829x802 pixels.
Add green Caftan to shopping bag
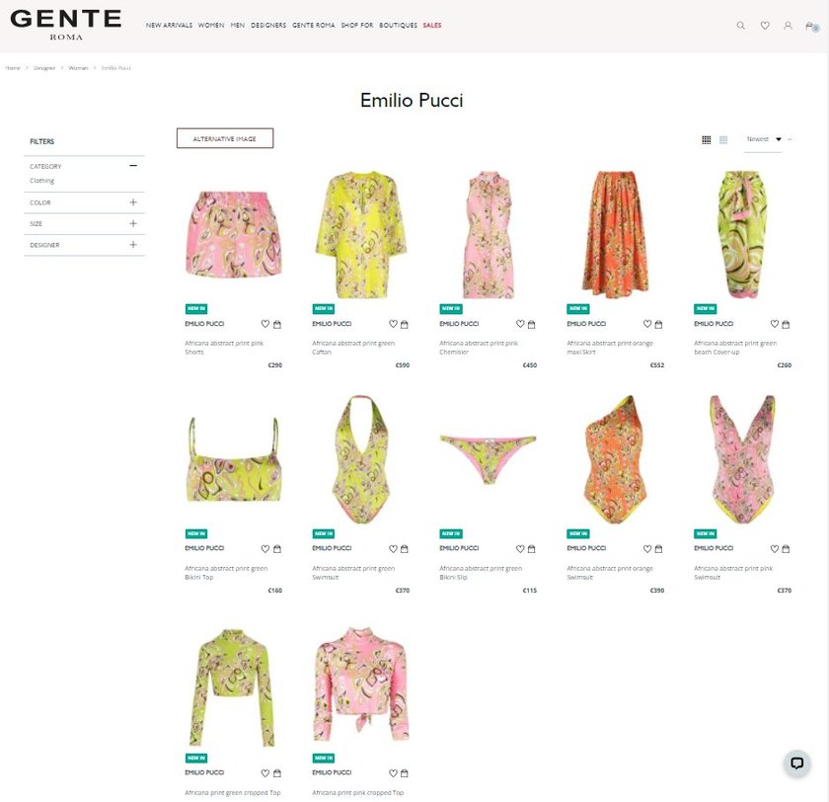tap(405, 324)
